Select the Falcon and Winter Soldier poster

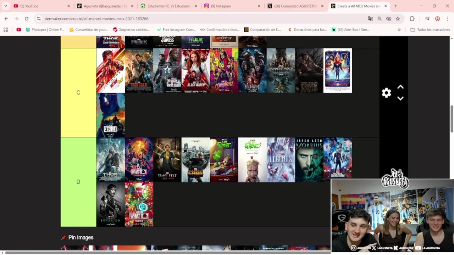[x=167, y=70]
